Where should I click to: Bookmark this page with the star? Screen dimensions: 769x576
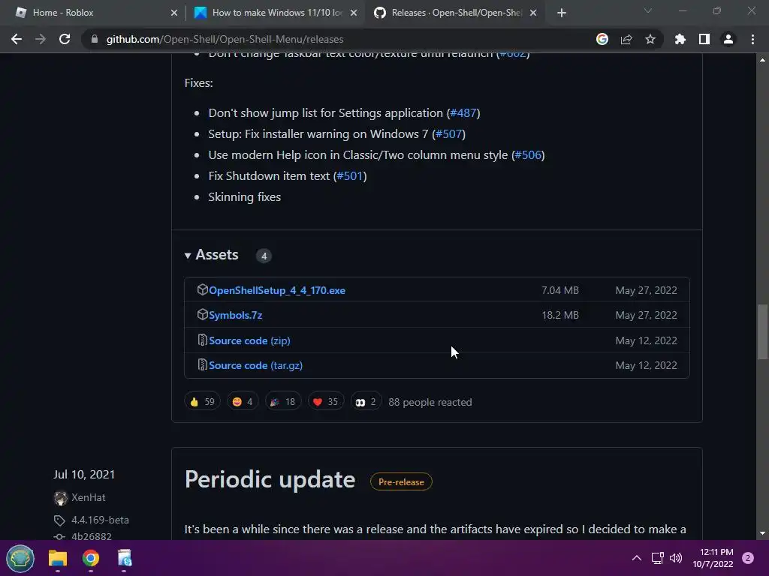click(x=650, y=39)
